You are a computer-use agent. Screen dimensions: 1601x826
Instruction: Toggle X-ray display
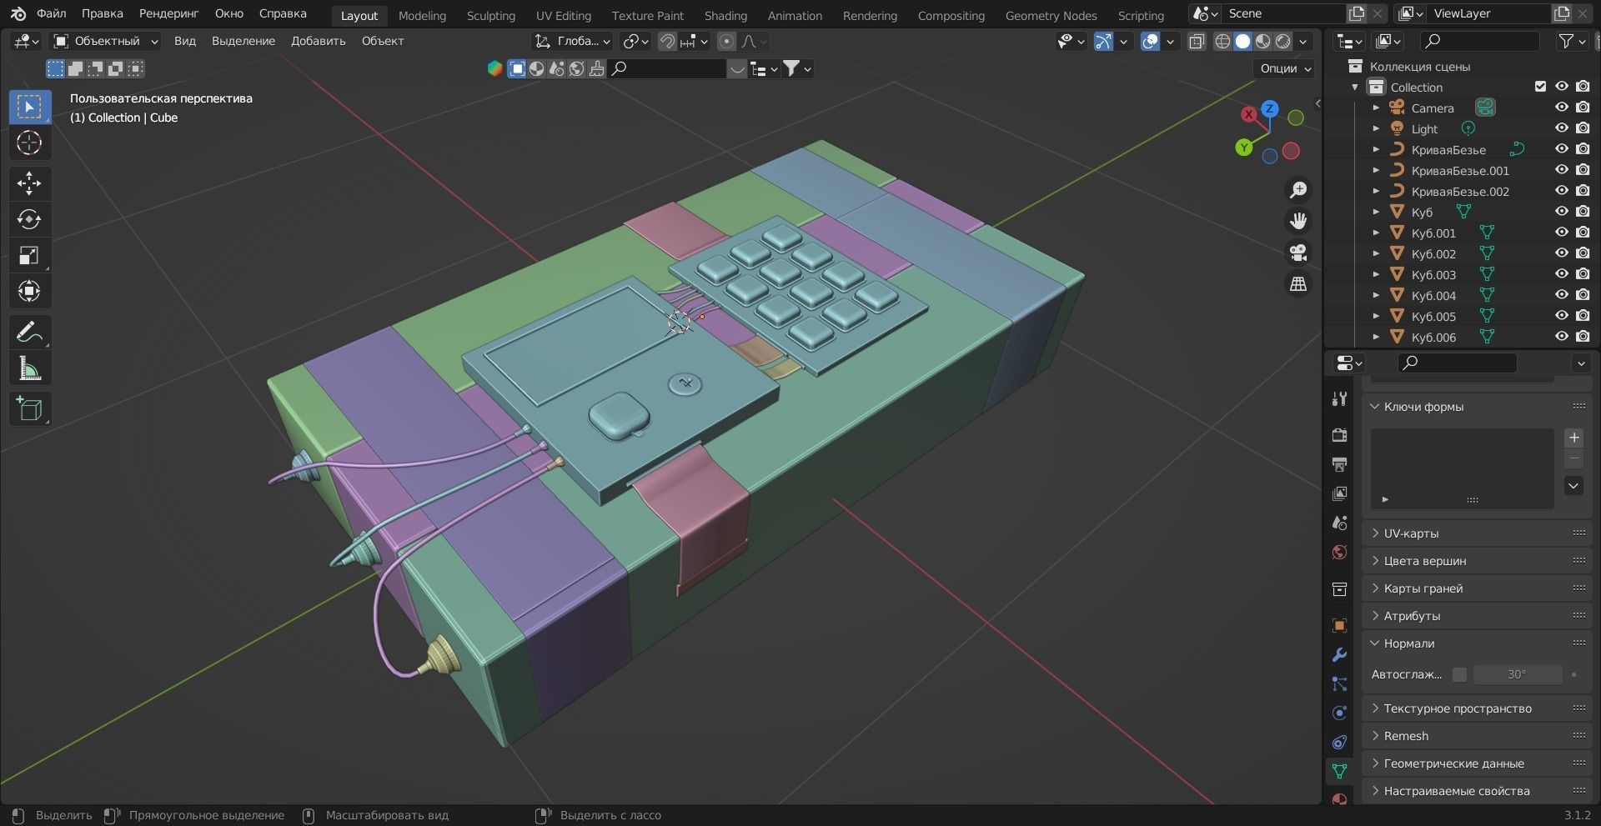tap(1197, 42)
